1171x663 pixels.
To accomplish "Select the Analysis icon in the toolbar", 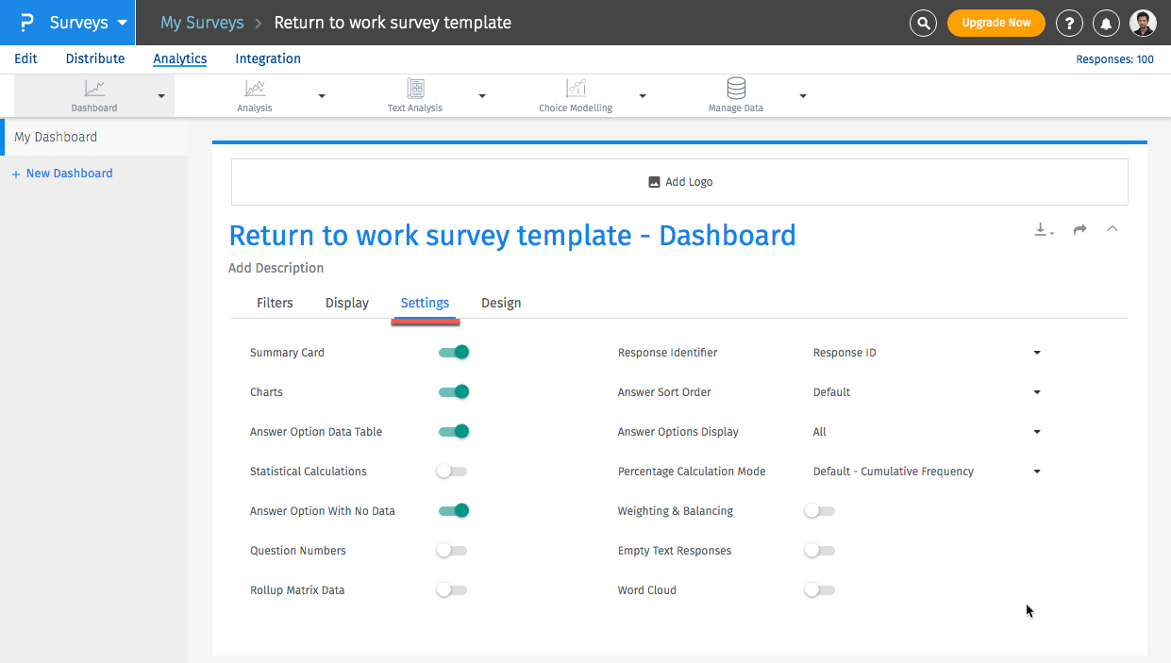I will click(x=254, y=88).
